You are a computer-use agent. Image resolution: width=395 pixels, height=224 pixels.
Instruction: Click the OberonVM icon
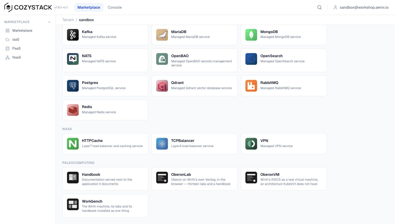[251, 178]
